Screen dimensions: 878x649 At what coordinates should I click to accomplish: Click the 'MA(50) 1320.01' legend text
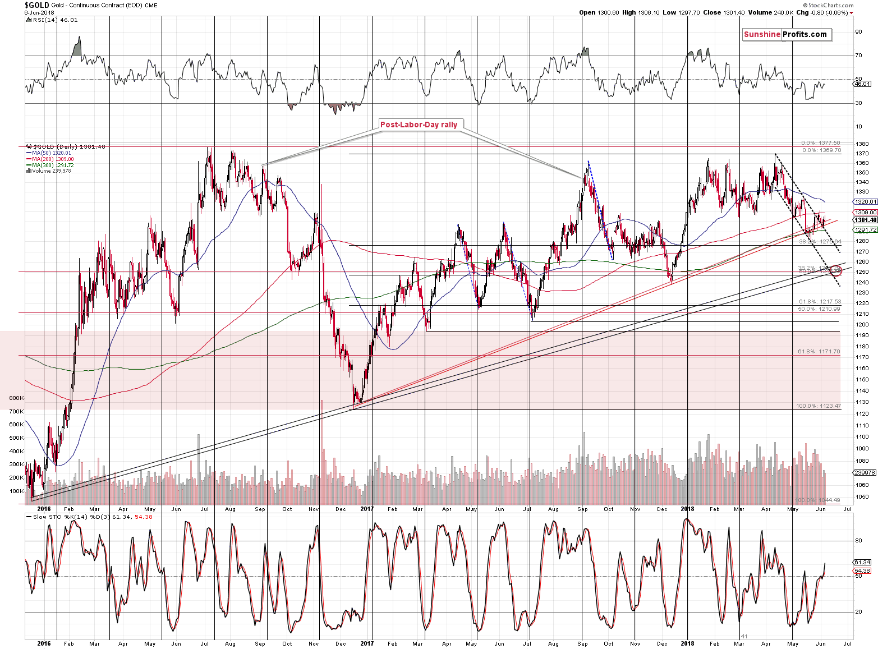pyautogui.click(x=52, y=153)
